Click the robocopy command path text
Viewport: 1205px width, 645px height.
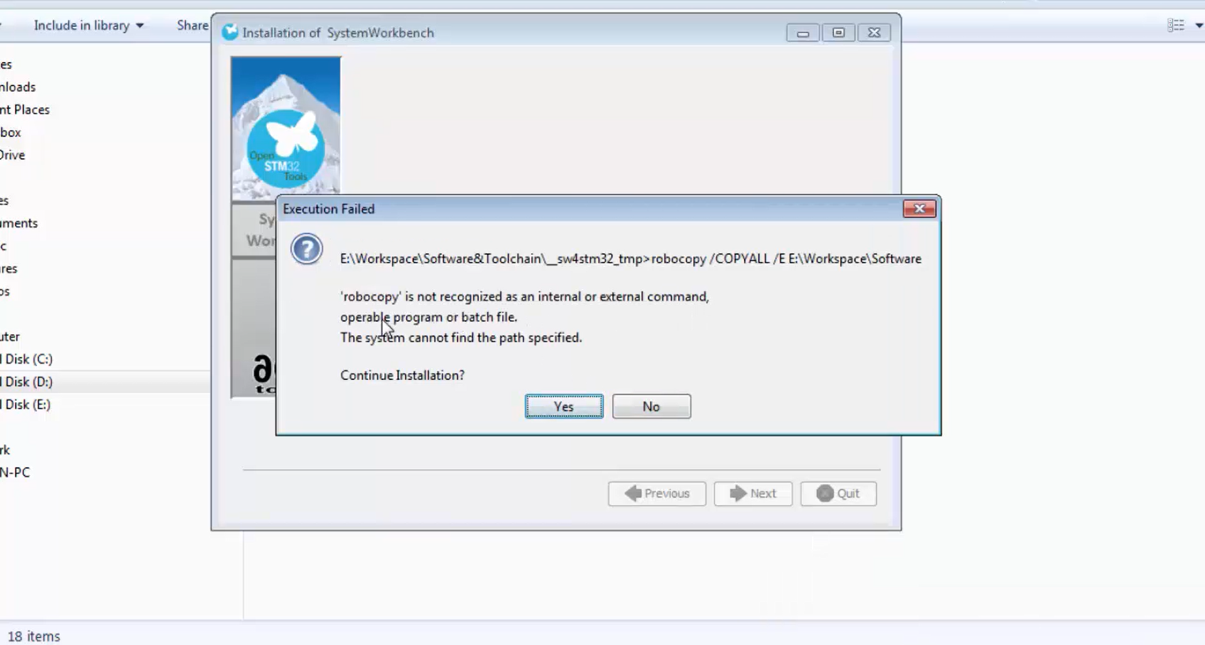pos(630,259)
